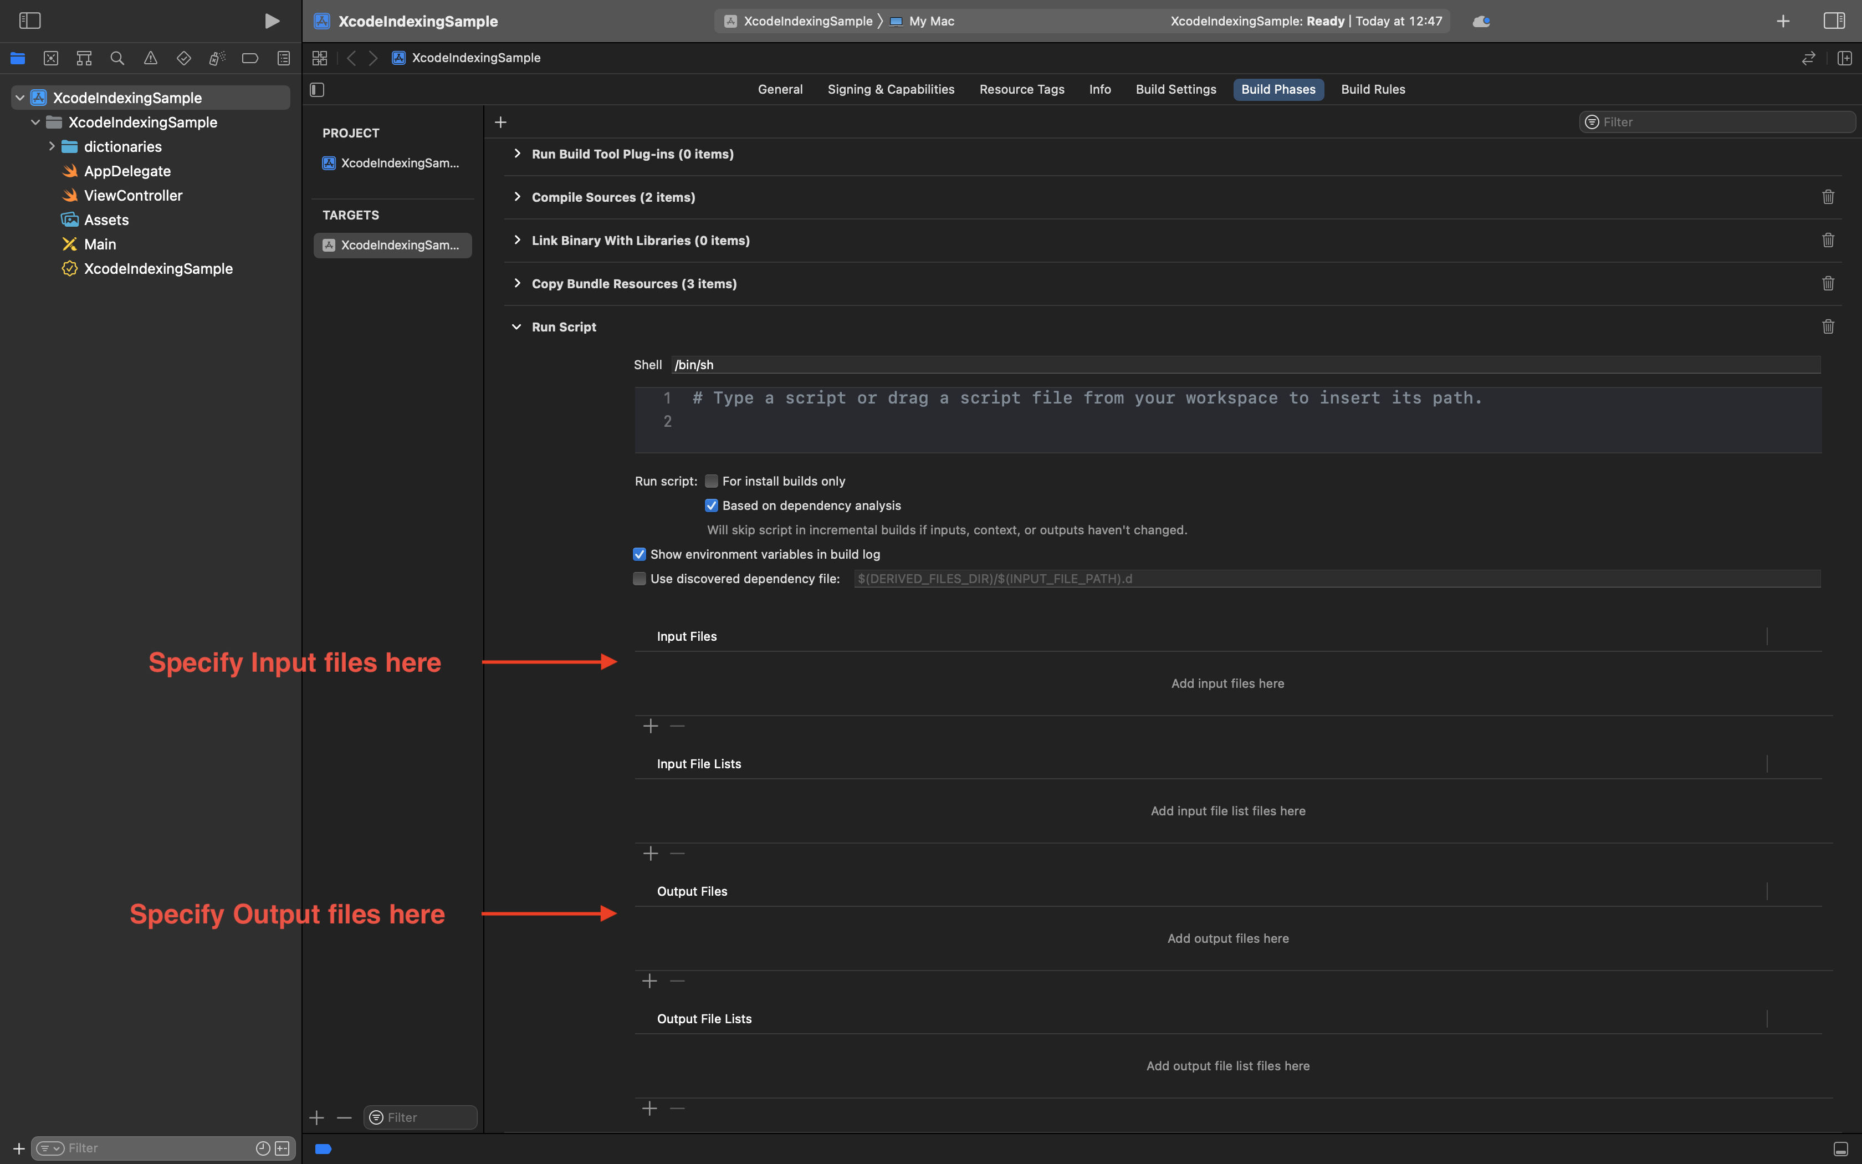Click delete Run Script phase icon

pos(1829,327)
